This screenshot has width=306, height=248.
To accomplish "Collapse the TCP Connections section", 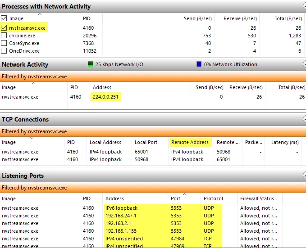I will point(304,119).
